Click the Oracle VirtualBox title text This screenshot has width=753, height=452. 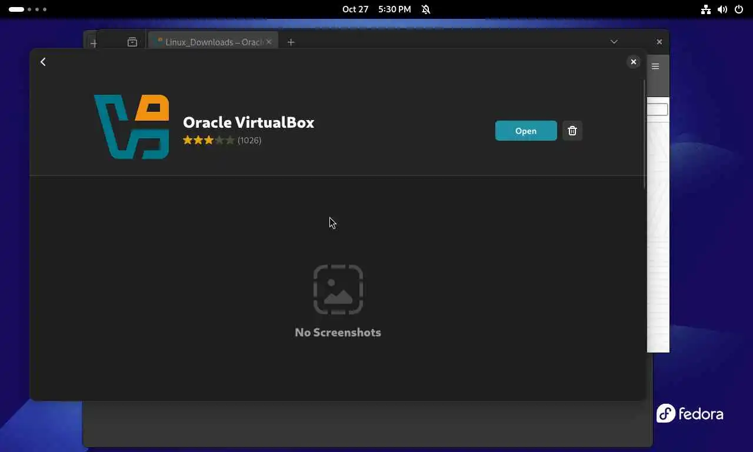point(249,122)
